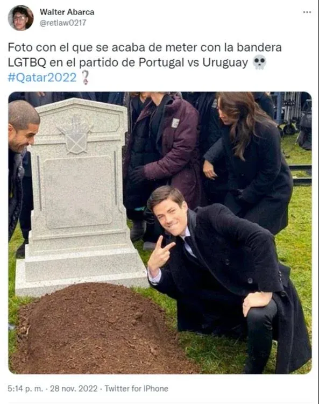Open the Walter Abarca display name
This screenshot has height=404, width=319.
67,12
